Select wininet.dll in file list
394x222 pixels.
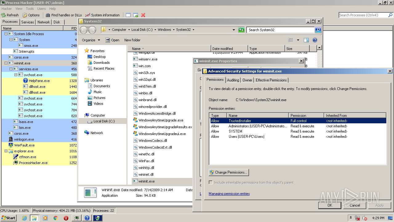coord(146,175)
